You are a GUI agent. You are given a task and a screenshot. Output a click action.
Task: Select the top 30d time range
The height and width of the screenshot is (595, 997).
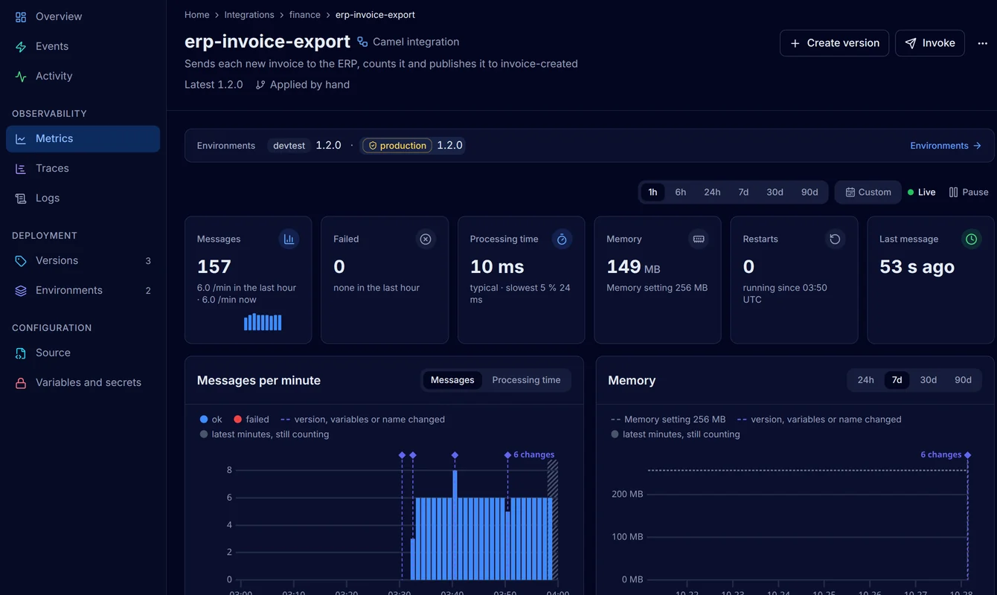[x=775, y=192]
